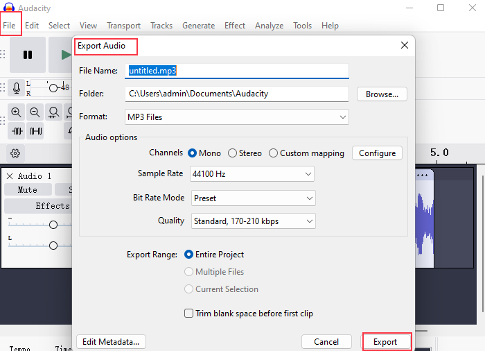The height and width of the screenshot is (351, 485).
Task: Open the Effect menu
Action: coord(235,26)
